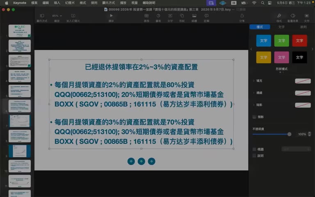Open the 媒體 media toolbar icon
Viewport: 315px width, 197px height.
(194, 18)
